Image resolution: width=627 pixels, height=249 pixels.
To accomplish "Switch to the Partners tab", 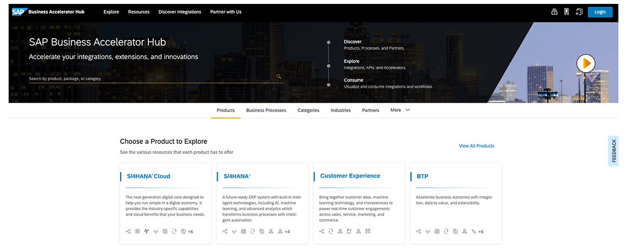I will pyautogui.click(x=370, y=110).
